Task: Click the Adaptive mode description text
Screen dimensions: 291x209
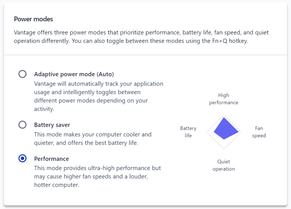Action: [x=99, y=96]
